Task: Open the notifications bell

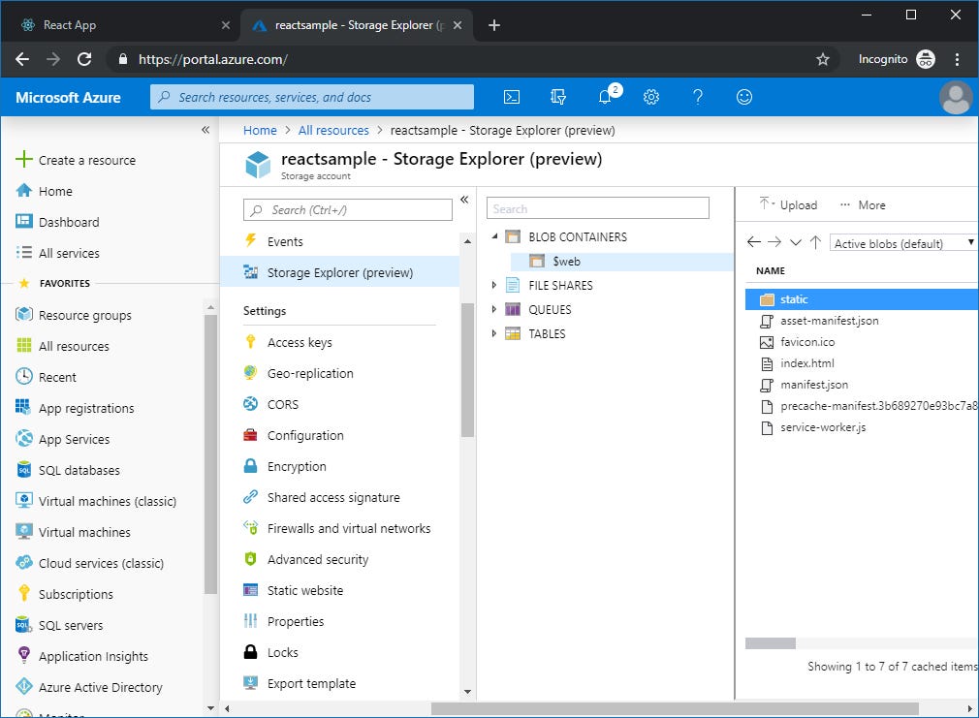Action: 605,97
